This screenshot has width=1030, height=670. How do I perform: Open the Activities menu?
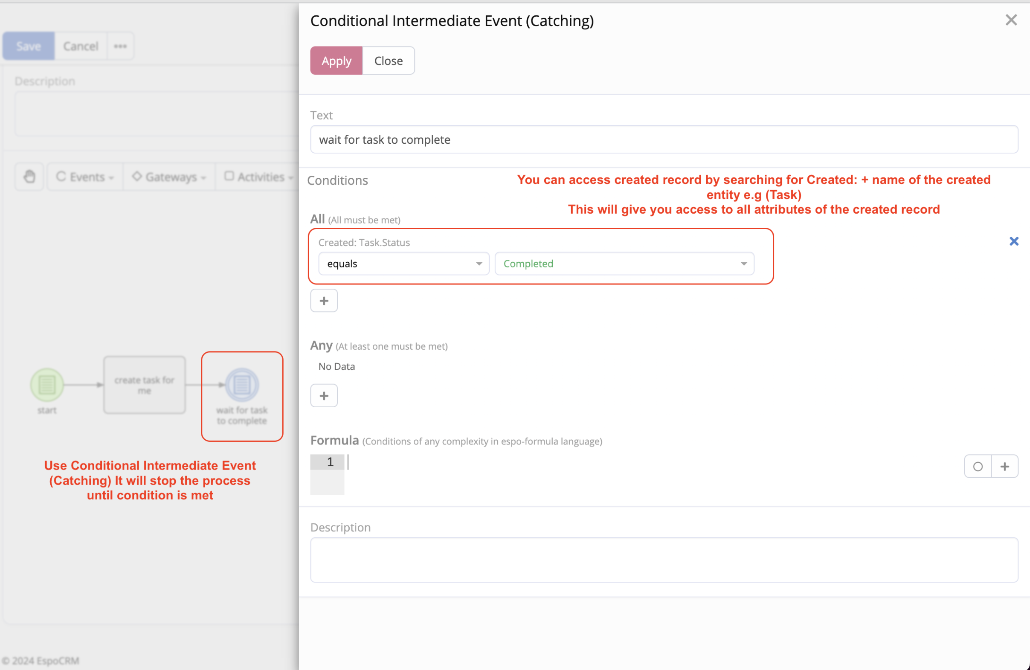click(x=258, y=177)
